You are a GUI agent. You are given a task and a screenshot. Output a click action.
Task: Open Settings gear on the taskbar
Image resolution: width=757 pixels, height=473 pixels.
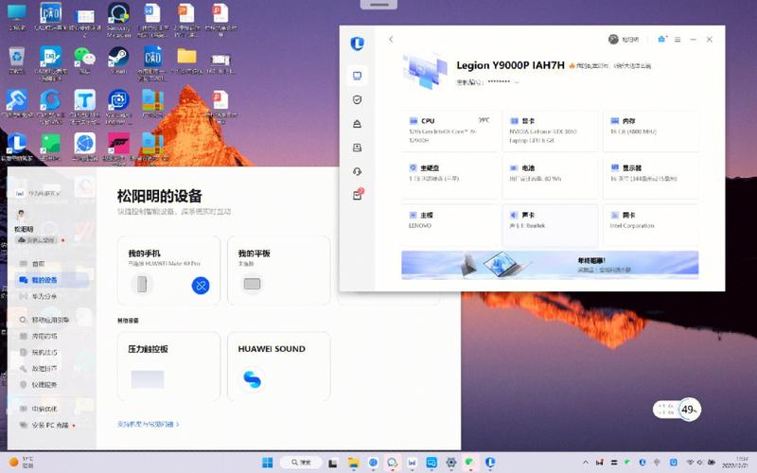coord(451,463)
